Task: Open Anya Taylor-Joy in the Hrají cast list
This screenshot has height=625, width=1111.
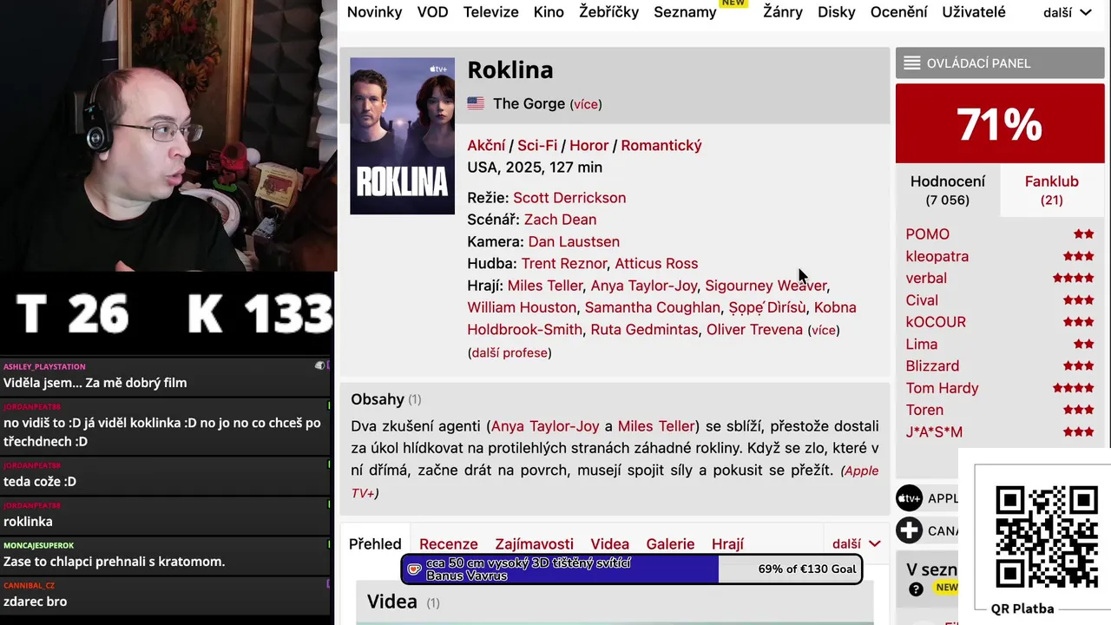Action: 644,286
